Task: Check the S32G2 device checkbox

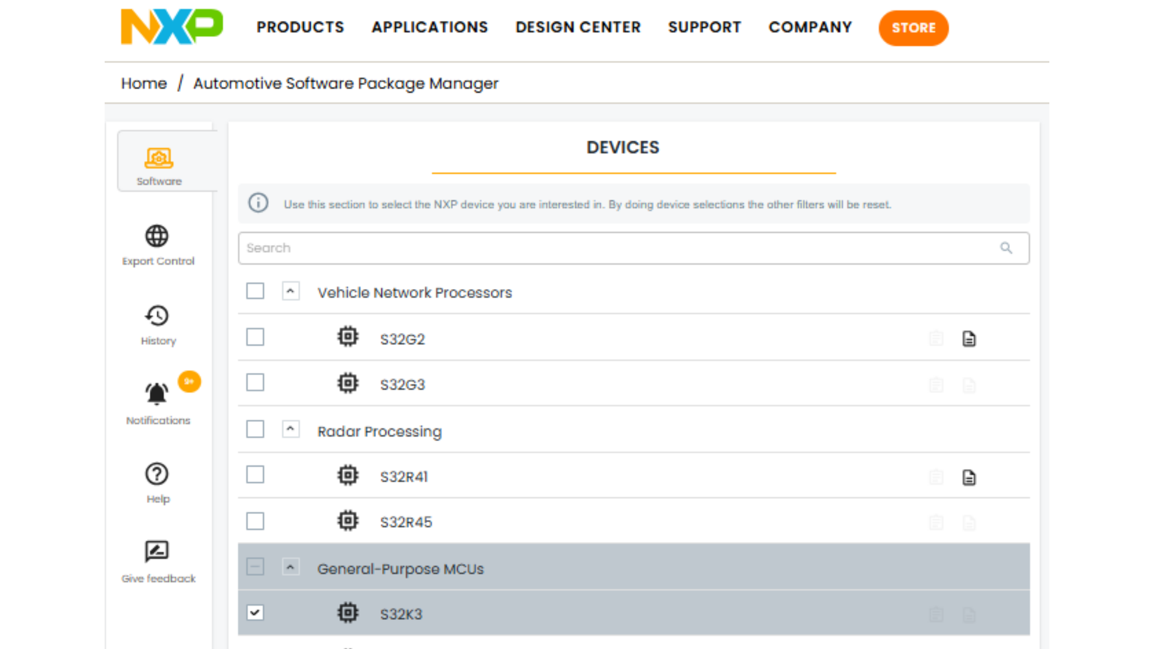Action: 255,337
